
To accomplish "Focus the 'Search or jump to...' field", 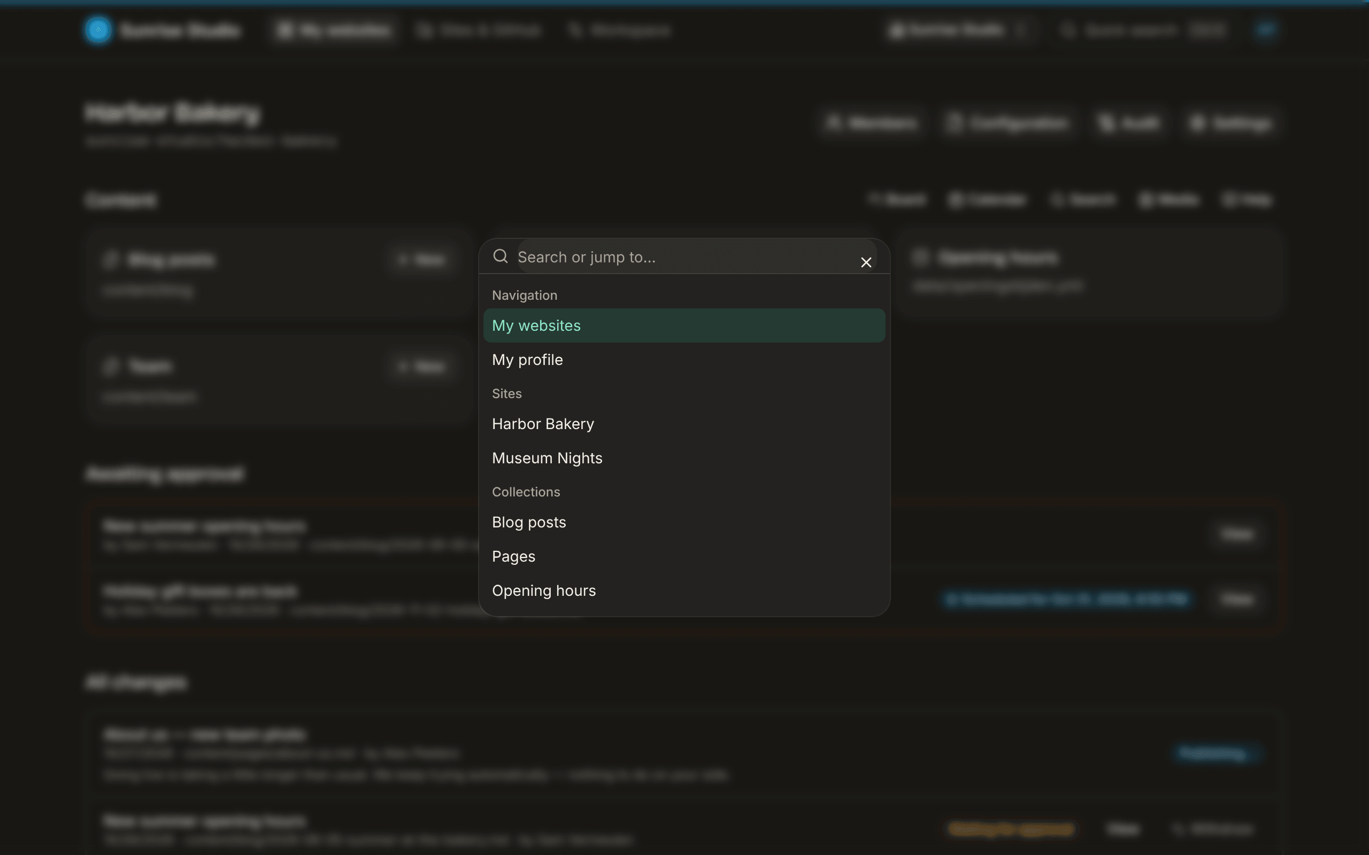I will (696, 256).
